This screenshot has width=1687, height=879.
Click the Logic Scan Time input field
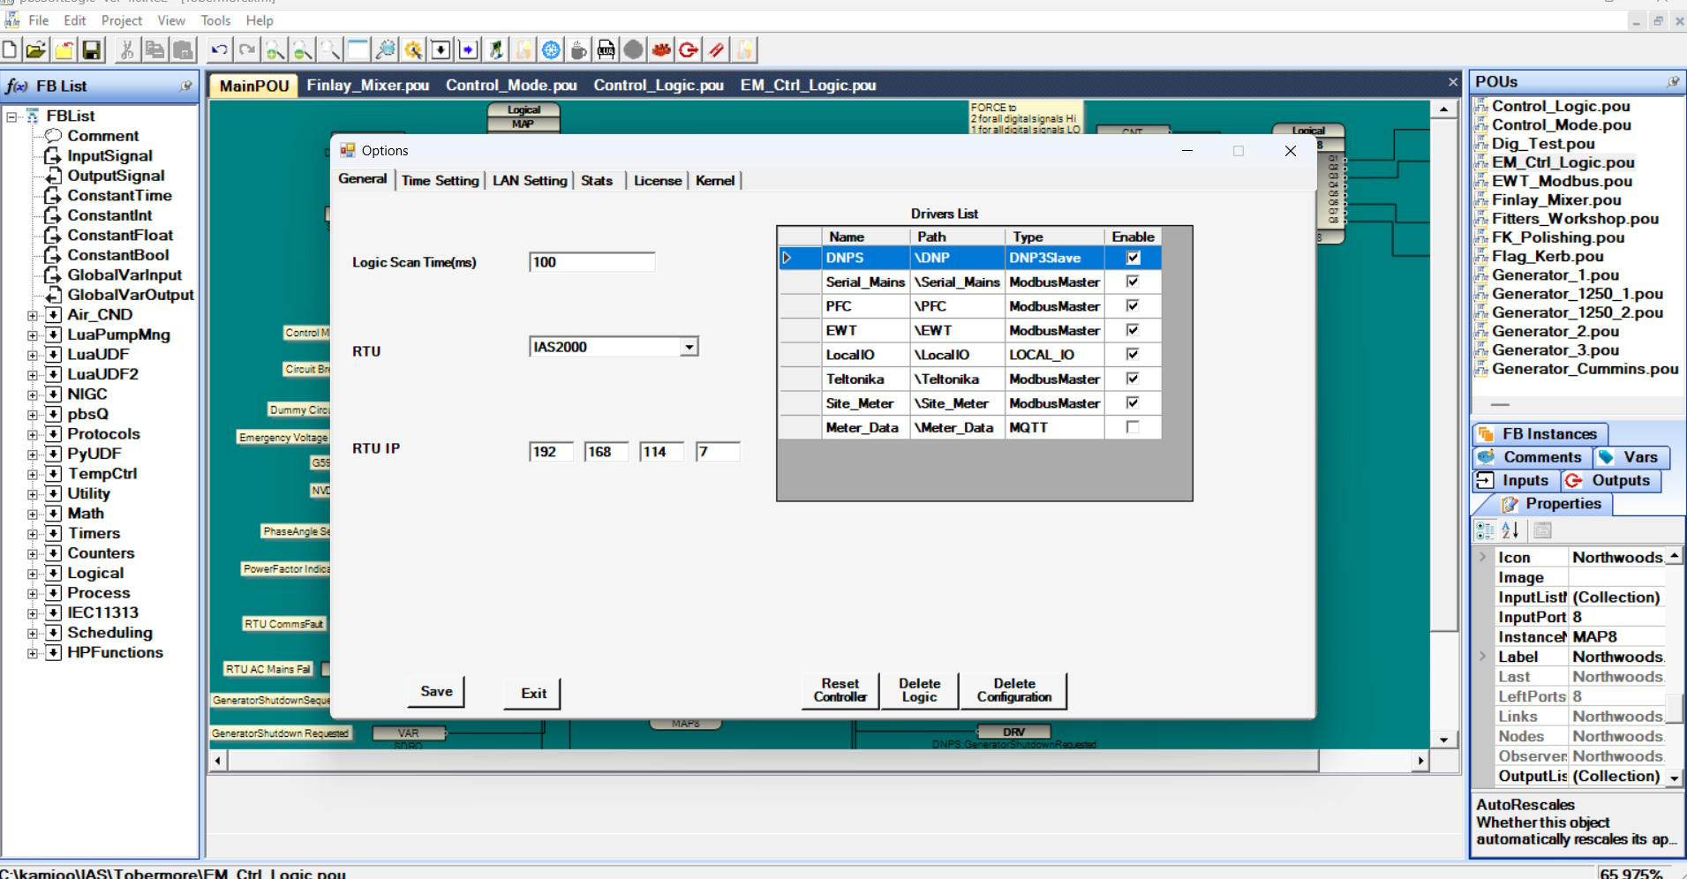point(591,262)
